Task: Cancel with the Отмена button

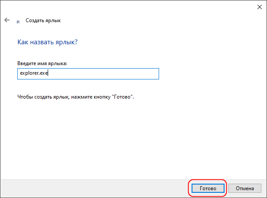Action: point(245,188)
